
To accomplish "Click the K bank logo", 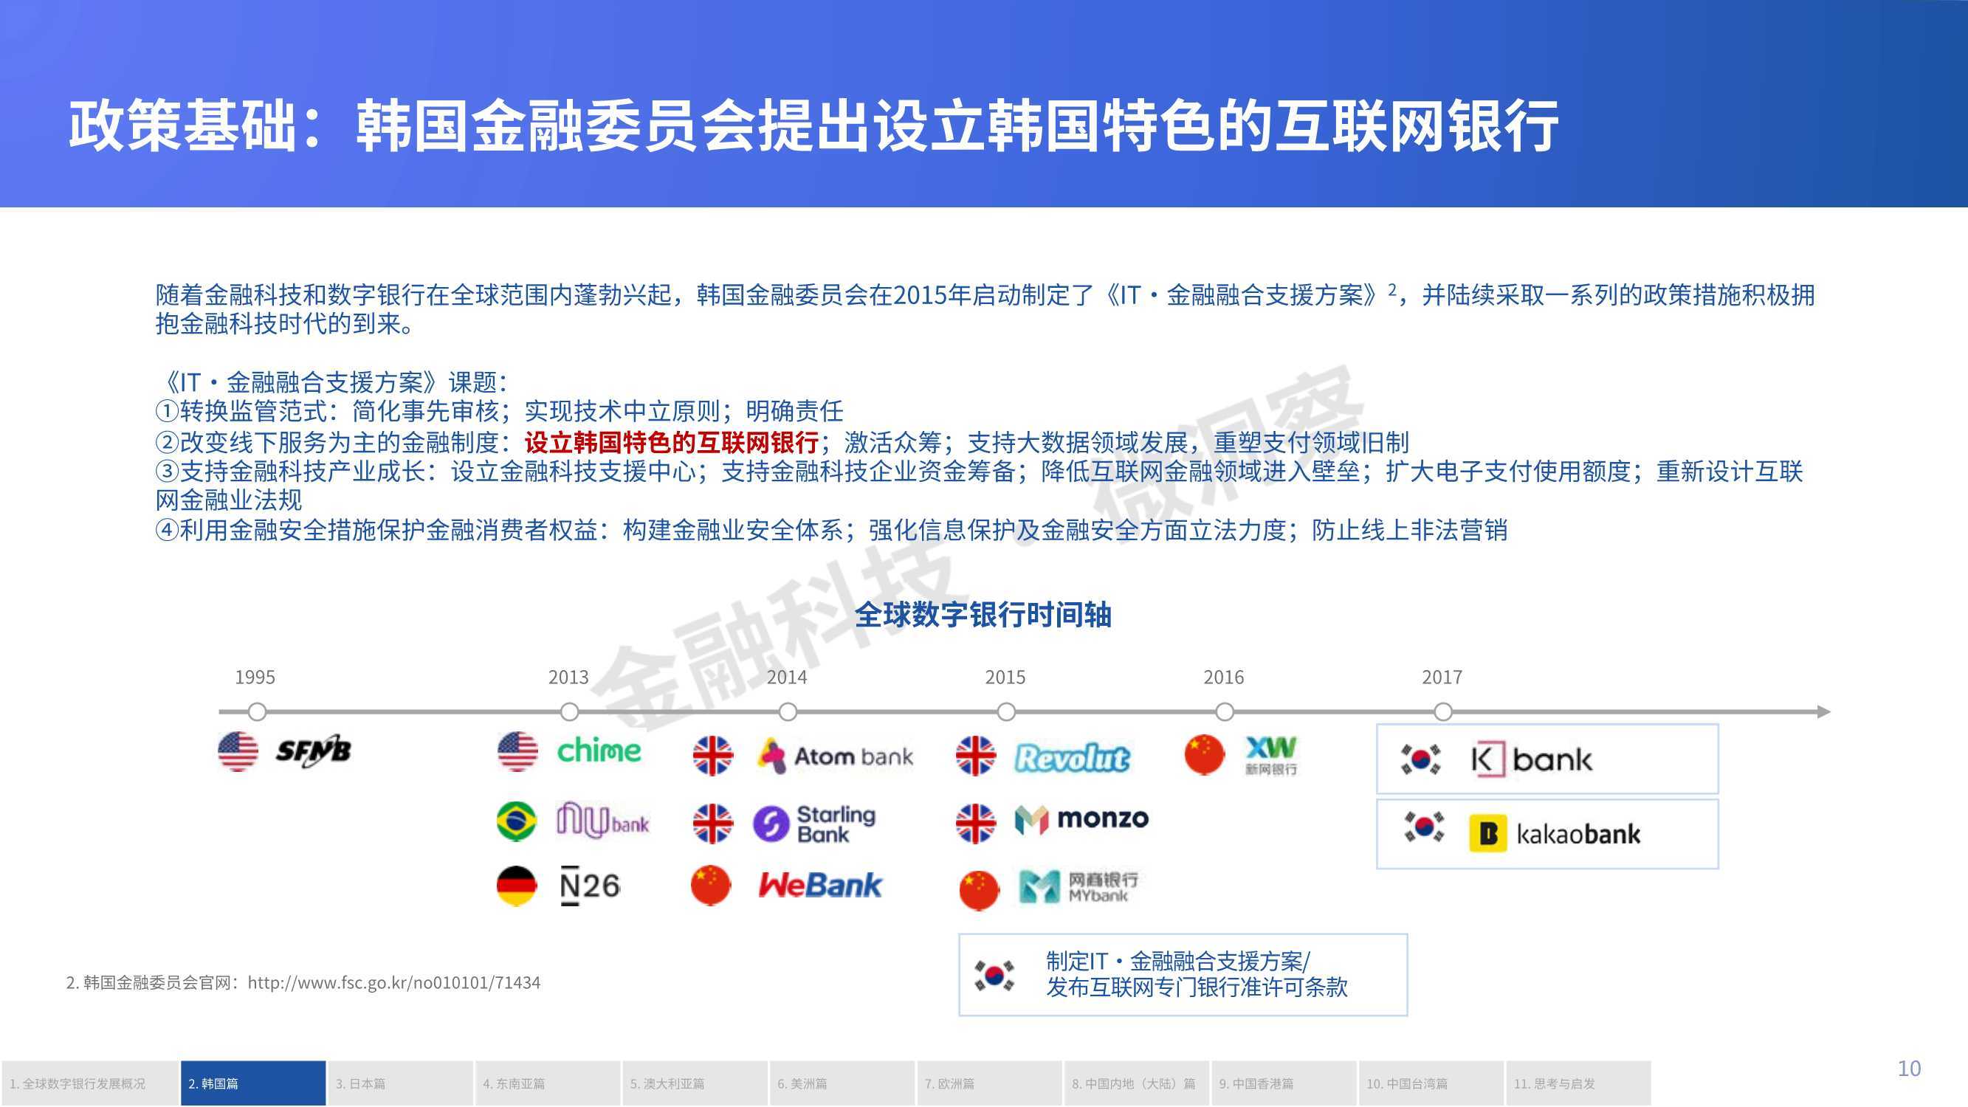I will point(1532,759).
